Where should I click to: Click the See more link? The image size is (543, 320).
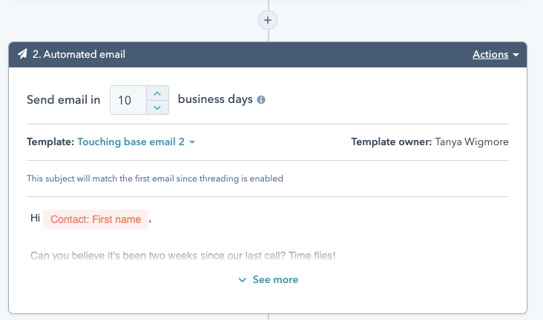[x=275, y=279]
